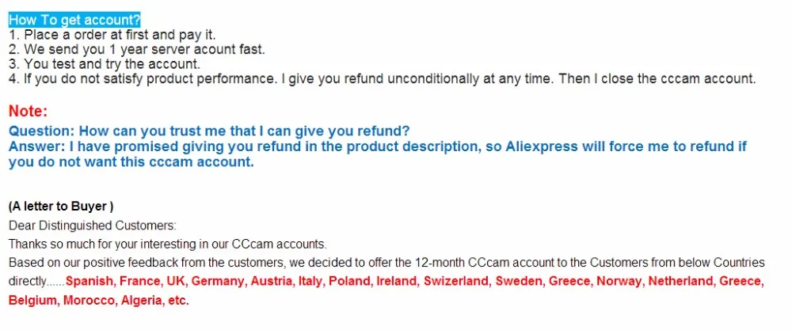Click the red word 'Norway'
Screen dimensions: 792x330
pos(620,281)
